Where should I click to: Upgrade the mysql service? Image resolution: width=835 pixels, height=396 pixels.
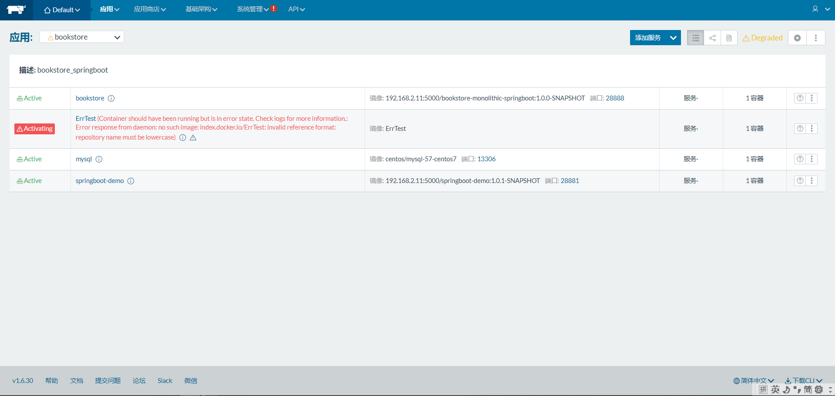point(800,159)
